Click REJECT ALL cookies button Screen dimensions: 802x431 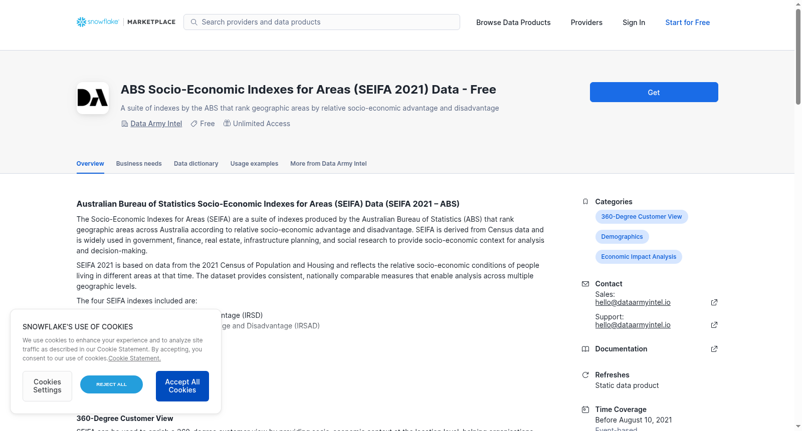111,384
